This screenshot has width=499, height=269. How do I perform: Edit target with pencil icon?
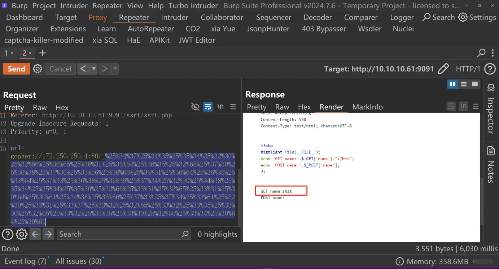click(443, 69)
